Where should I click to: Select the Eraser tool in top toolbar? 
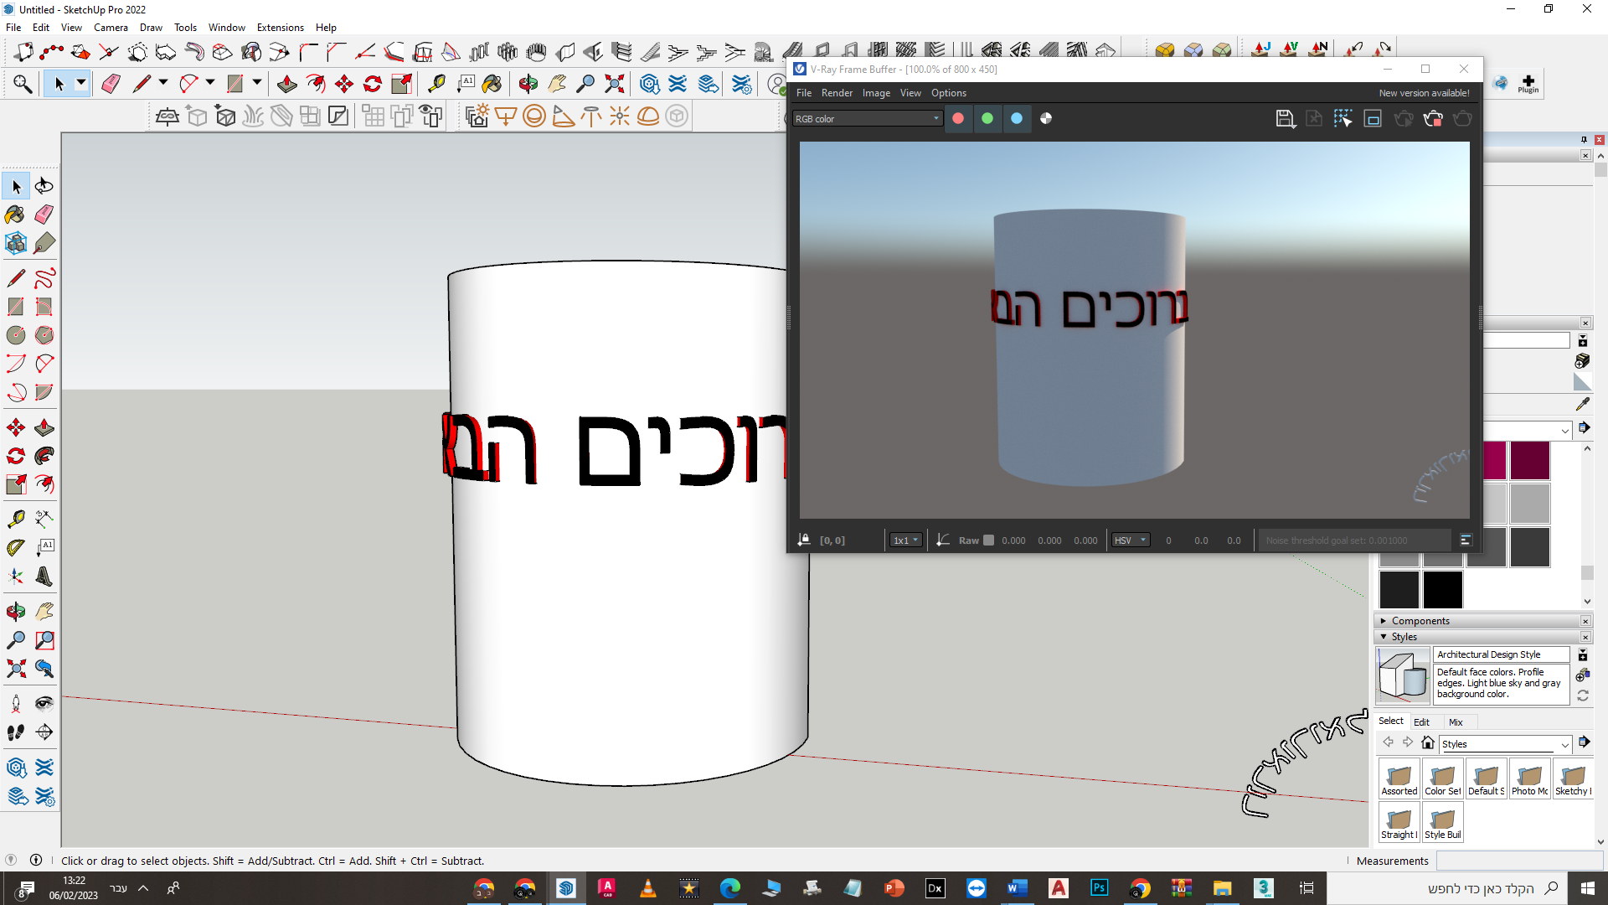[x=111, y=84]
